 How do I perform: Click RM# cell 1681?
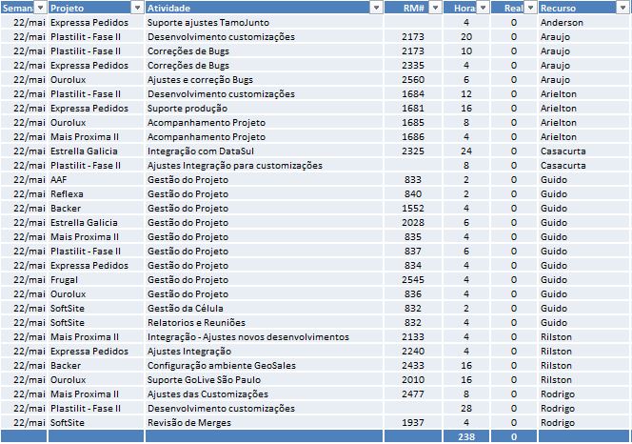(x=413, y=109)
